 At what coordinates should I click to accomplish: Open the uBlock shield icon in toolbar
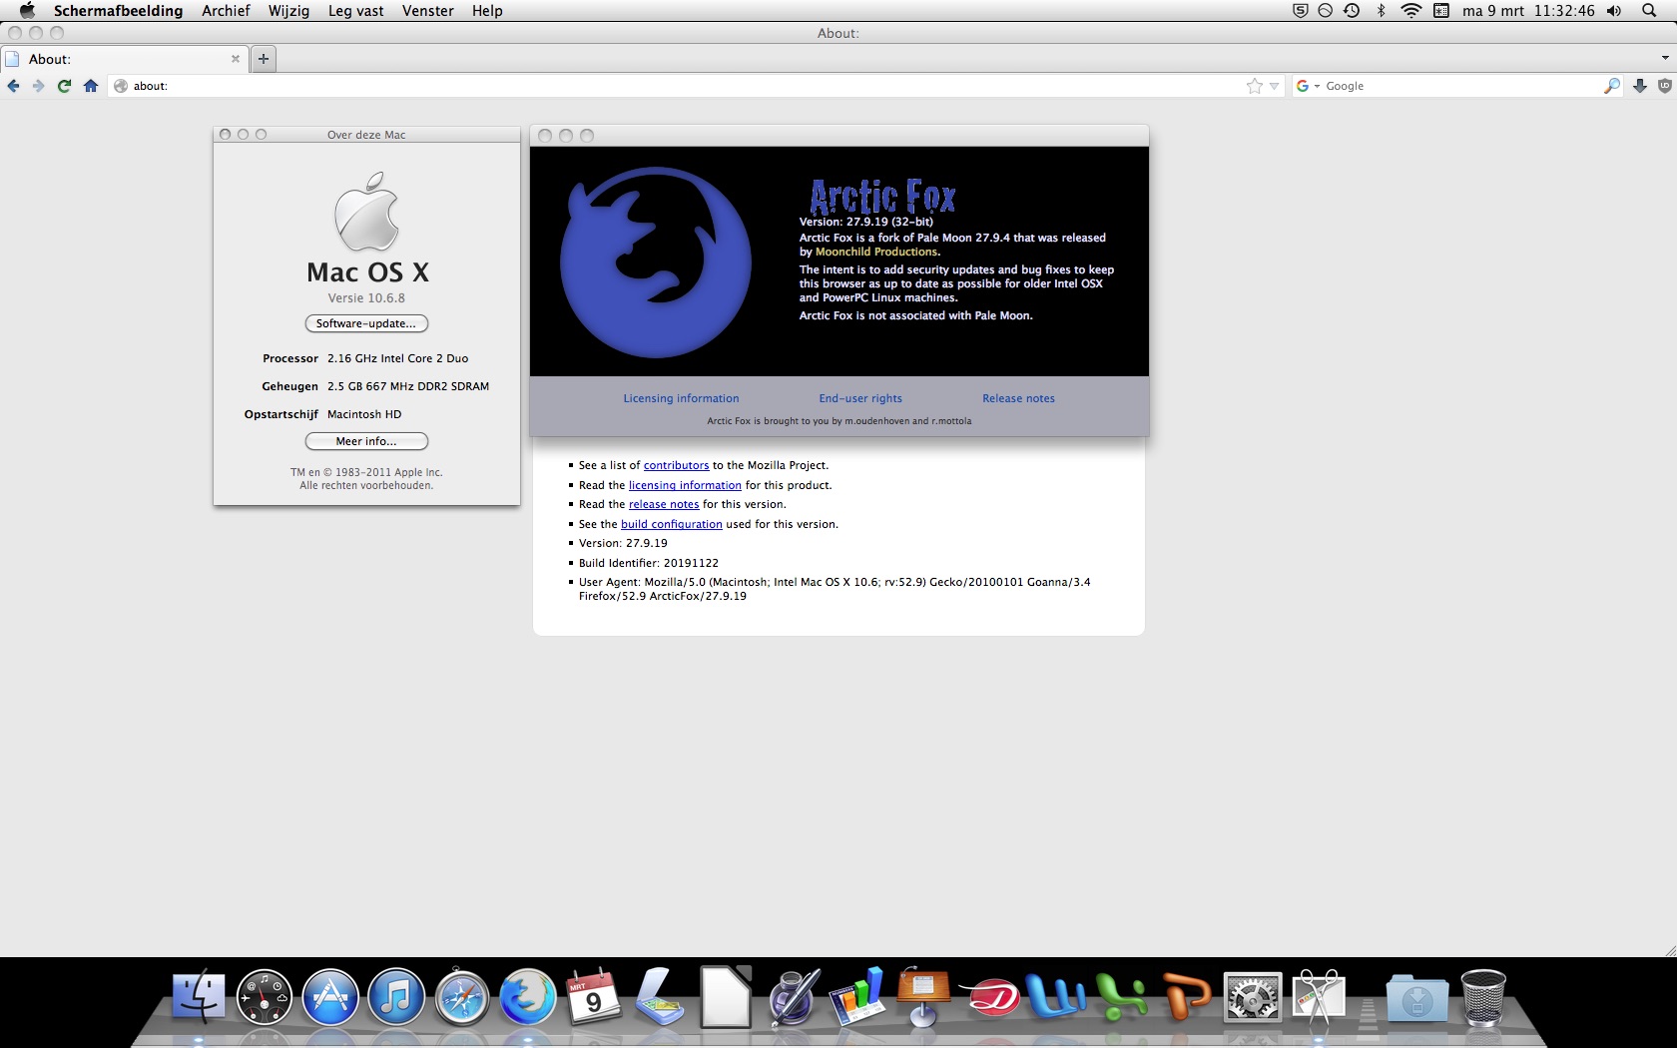pyautogui.click(x=1665, y=86)
